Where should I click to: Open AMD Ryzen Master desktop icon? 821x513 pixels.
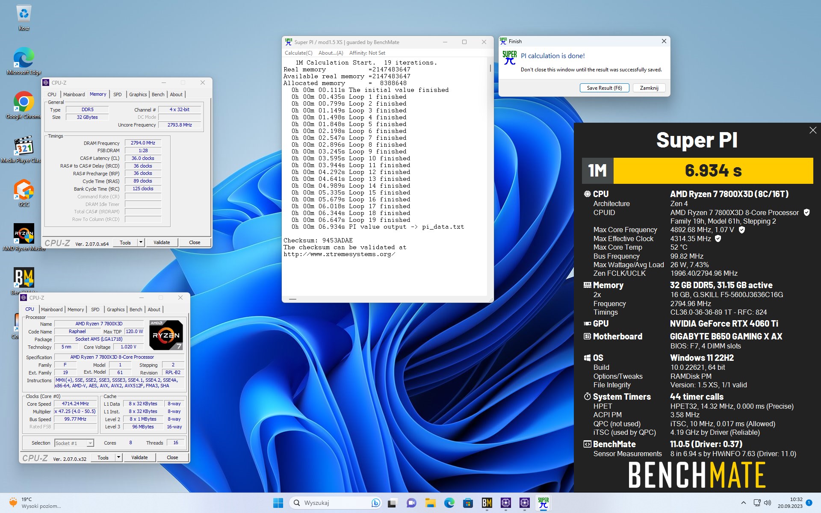tap(24, 237)
